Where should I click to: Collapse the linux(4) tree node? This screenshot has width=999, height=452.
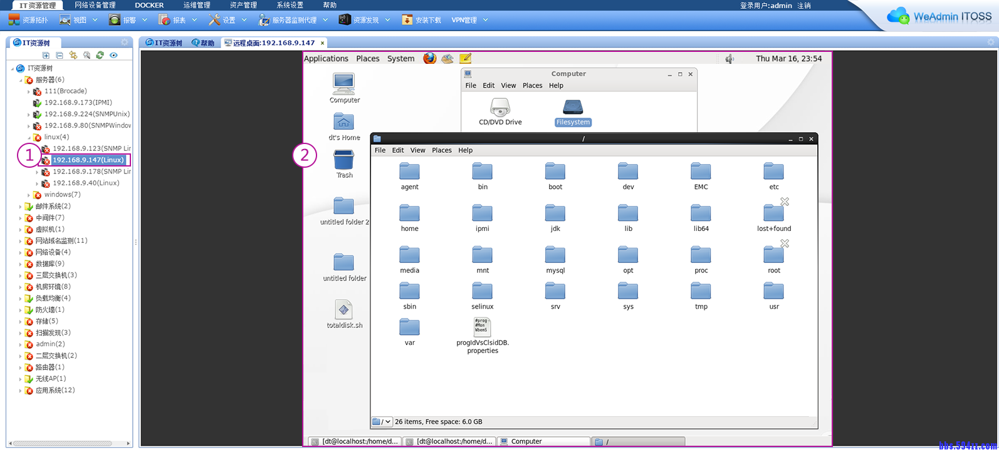coord(29,137)
